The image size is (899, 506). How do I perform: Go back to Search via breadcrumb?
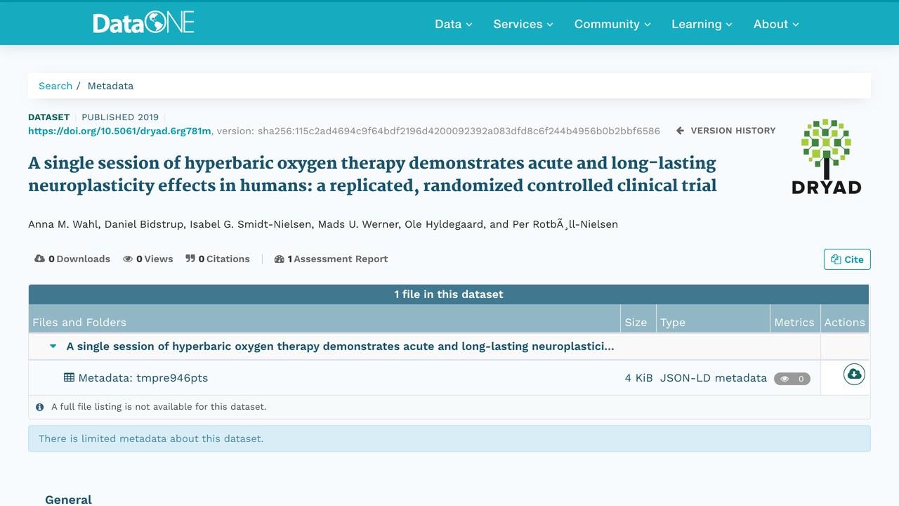click(55, 86)
